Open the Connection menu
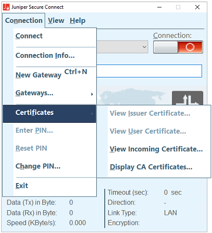Image resolution: width=212 pixels, height=233 pixels. (x=24, y=20)
